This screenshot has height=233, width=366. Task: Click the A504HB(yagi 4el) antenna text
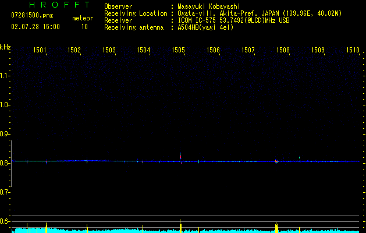click(x=205, y=27)
